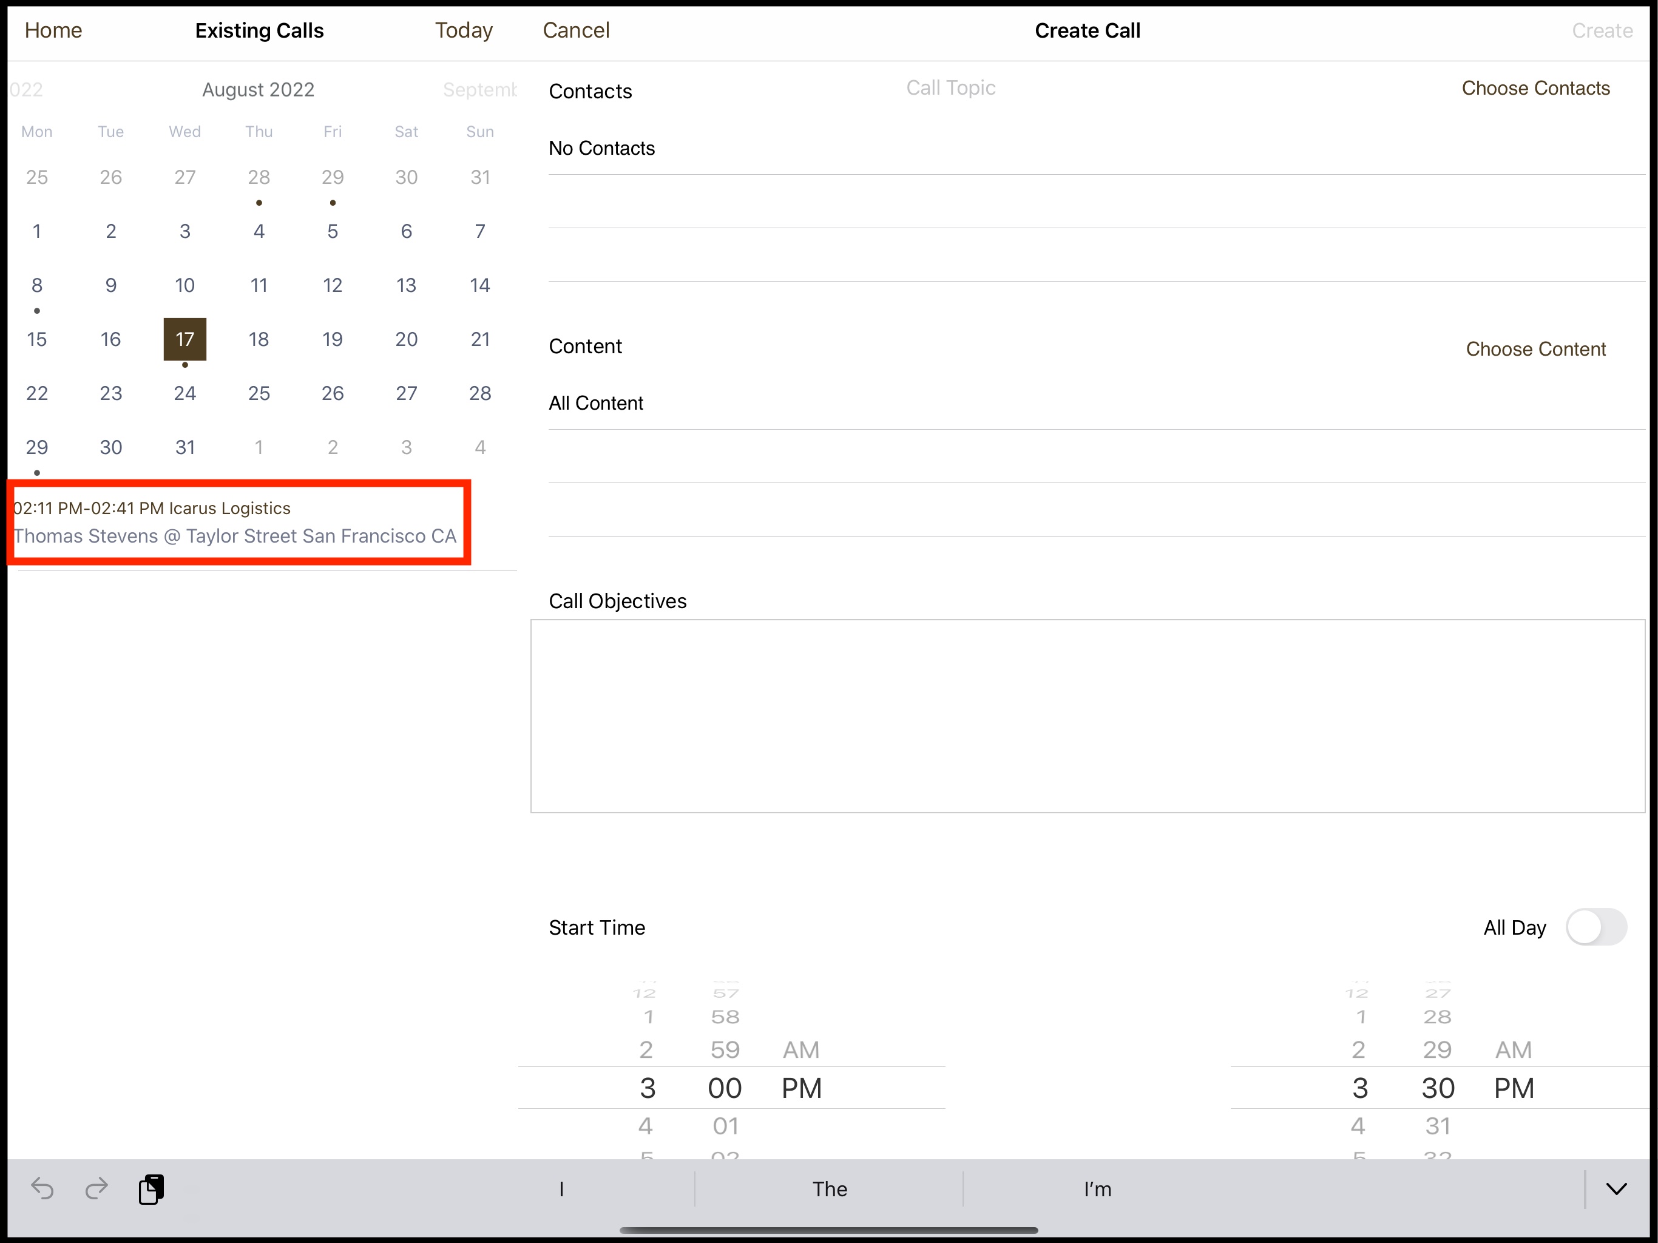Dismiss the keyboard with the chevron

1616,1189
